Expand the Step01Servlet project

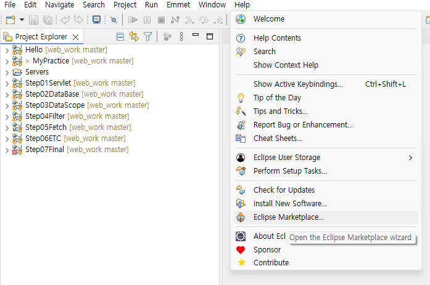point(7,84)
